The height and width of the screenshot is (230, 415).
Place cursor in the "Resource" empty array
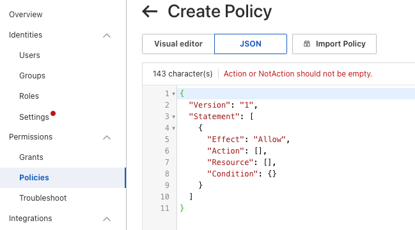coord(267,162)
